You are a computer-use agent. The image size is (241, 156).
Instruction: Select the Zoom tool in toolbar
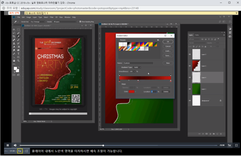click(x=18, y=61)
